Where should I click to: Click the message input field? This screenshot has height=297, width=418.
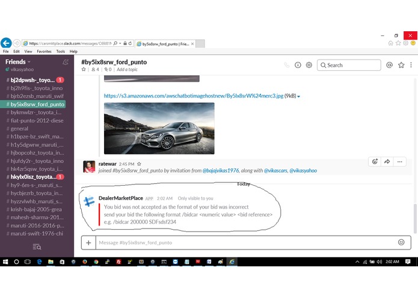tap(245, 243)
